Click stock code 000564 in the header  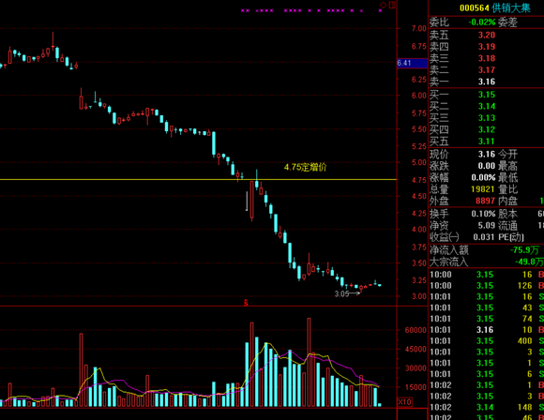pos(475,8)
